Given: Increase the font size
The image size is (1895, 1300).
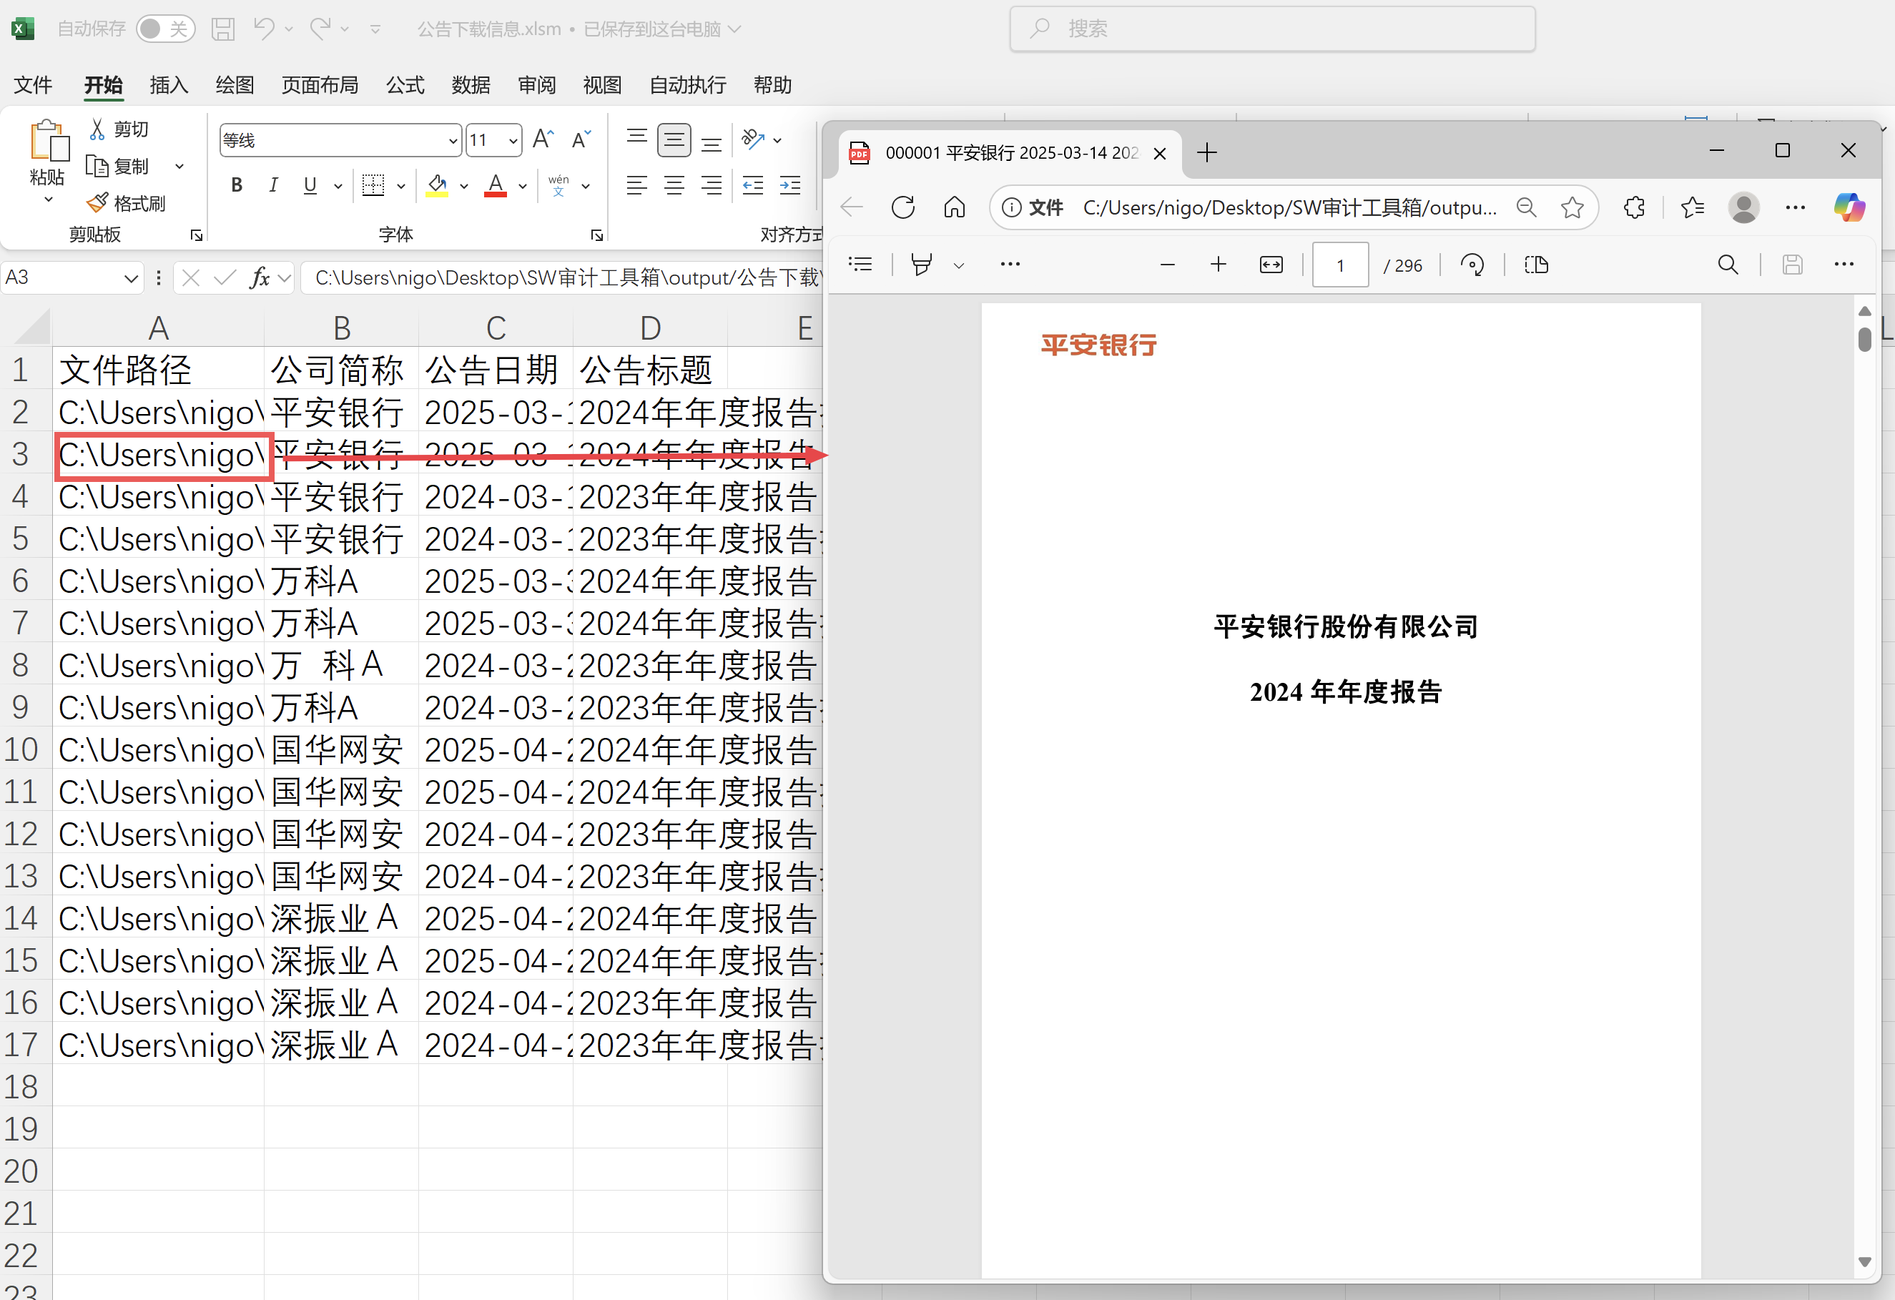Looking at the screenshot, I should point(543,139).
